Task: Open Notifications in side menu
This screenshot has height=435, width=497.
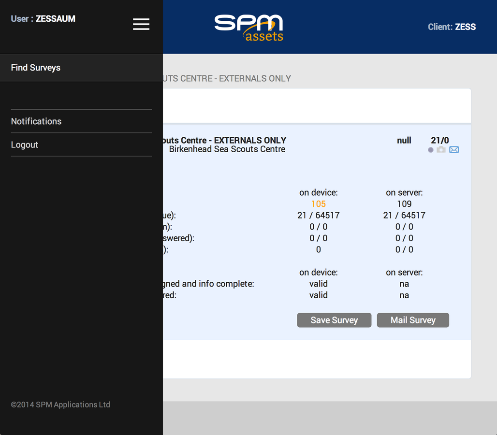Action: coord(81,121)
